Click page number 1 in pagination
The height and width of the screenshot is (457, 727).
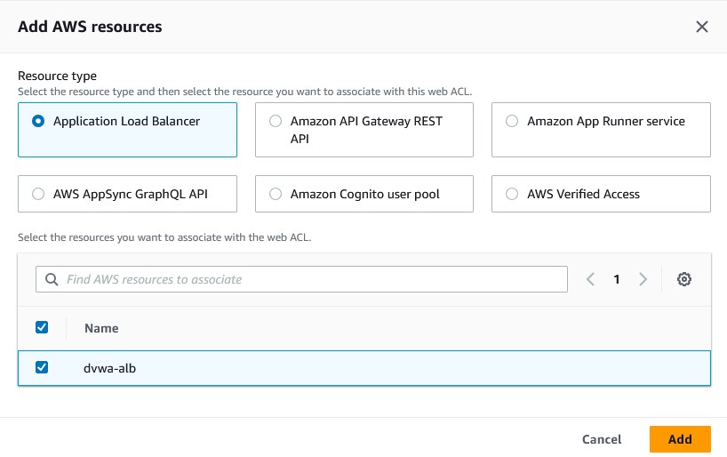617,279
